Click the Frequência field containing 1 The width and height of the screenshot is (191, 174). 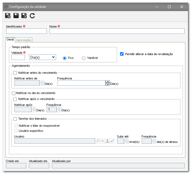click(52, 109)
